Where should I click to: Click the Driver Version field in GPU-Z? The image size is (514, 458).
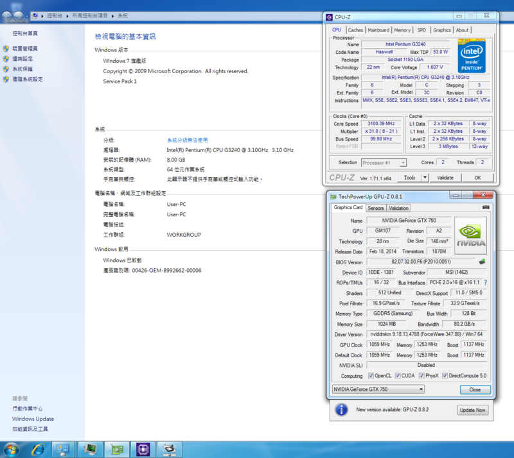(426, 334)
